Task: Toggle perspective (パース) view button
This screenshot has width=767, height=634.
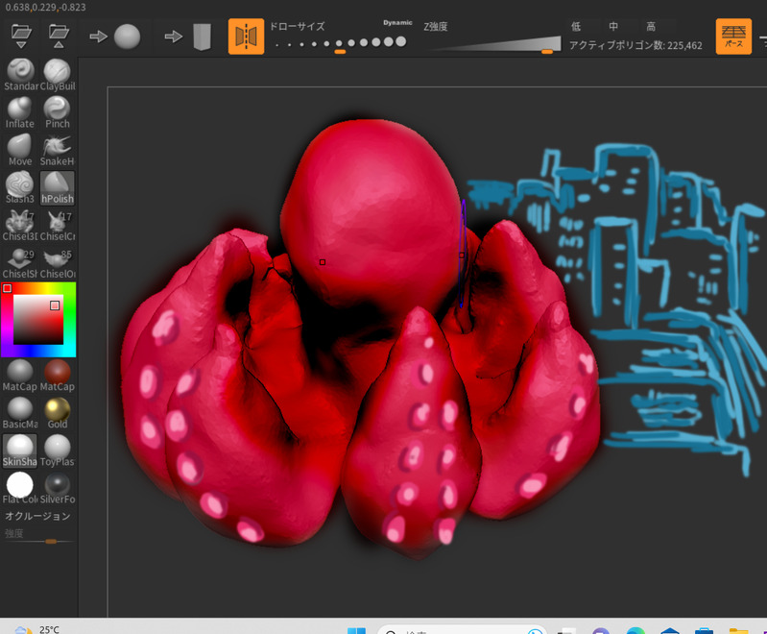Action: click(733, 37)
